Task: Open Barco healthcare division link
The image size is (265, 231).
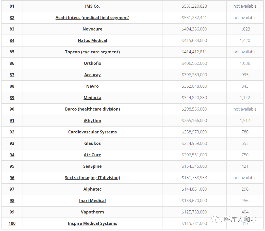Action: point(92,109)
